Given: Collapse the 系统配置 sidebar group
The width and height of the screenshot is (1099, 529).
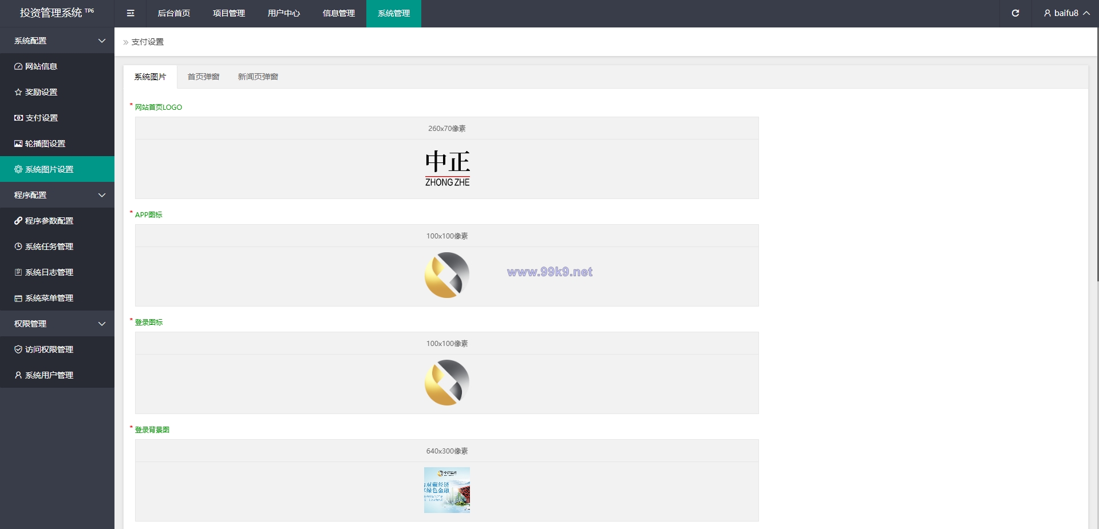Looking at the screenshot, I should pos(57,41).
